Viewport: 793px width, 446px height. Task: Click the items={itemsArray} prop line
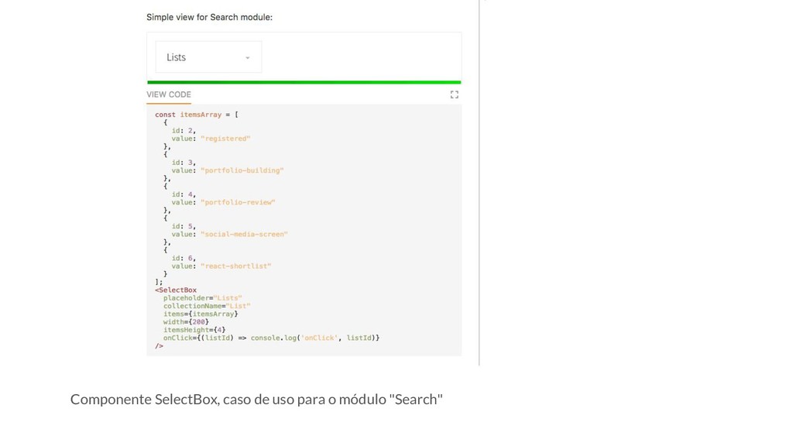[201, 314]
